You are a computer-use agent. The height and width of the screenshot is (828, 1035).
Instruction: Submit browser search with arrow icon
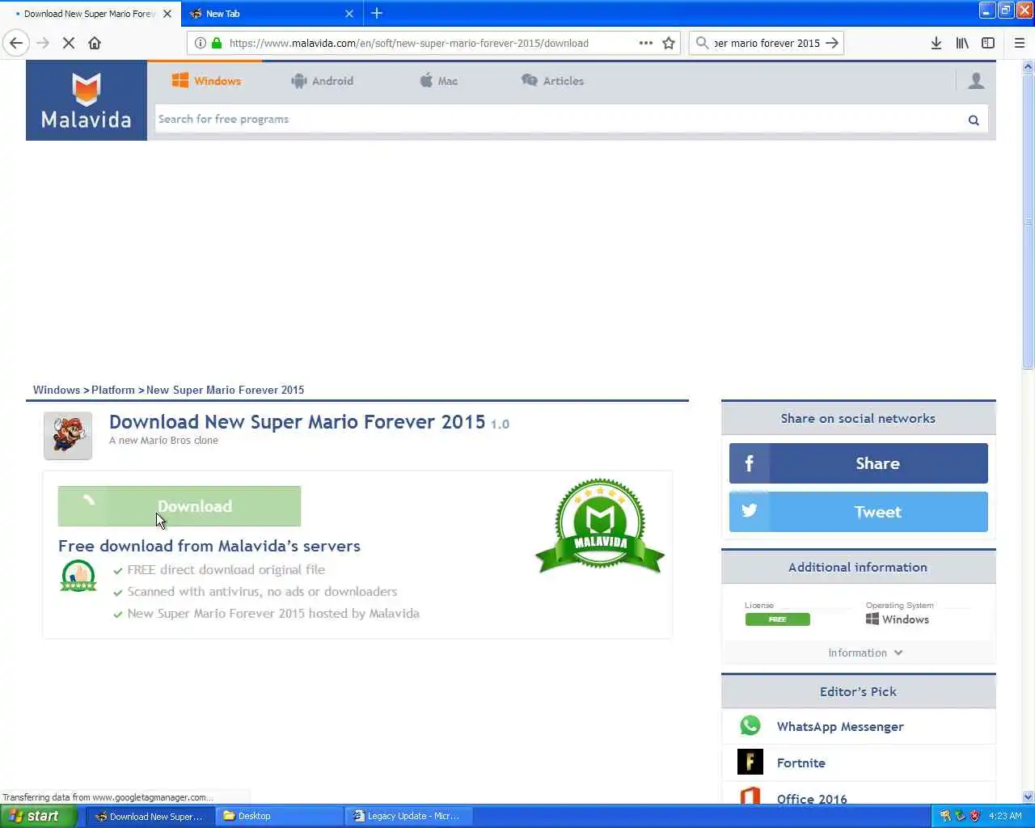[x=832, y=43]
